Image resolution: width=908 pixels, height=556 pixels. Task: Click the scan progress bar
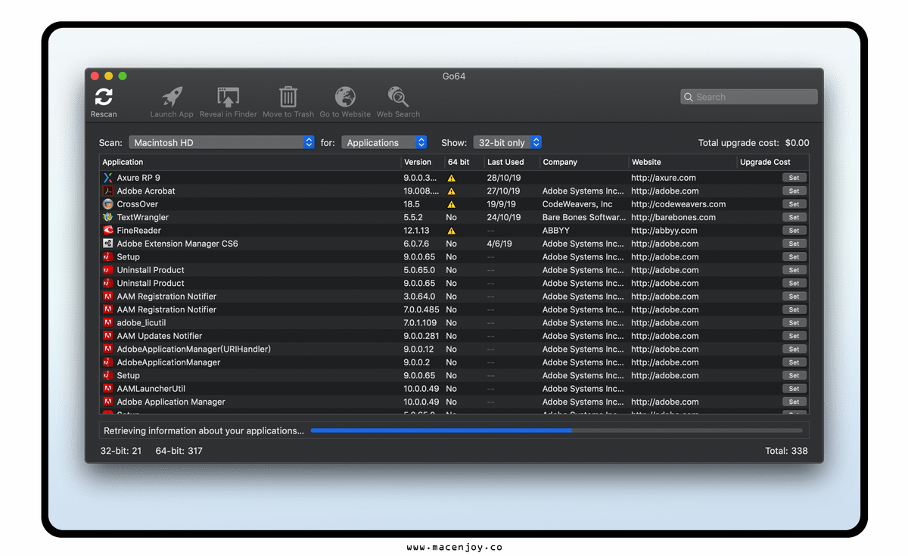pyautogui.click(x=556, y=430)
